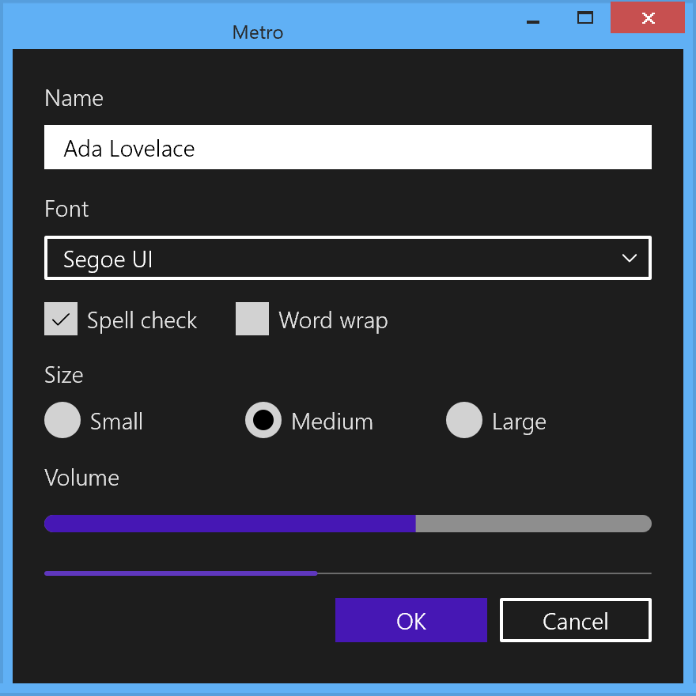Maximize the Metro window
The width and height of the screenshot is (696, 696).
585,17
